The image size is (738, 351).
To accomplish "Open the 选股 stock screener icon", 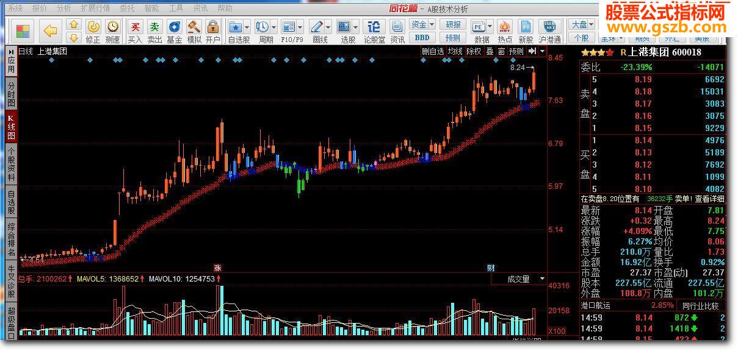I will click(x=344, y=27).
